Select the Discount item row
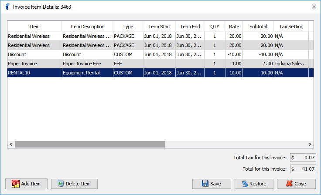 160,54
